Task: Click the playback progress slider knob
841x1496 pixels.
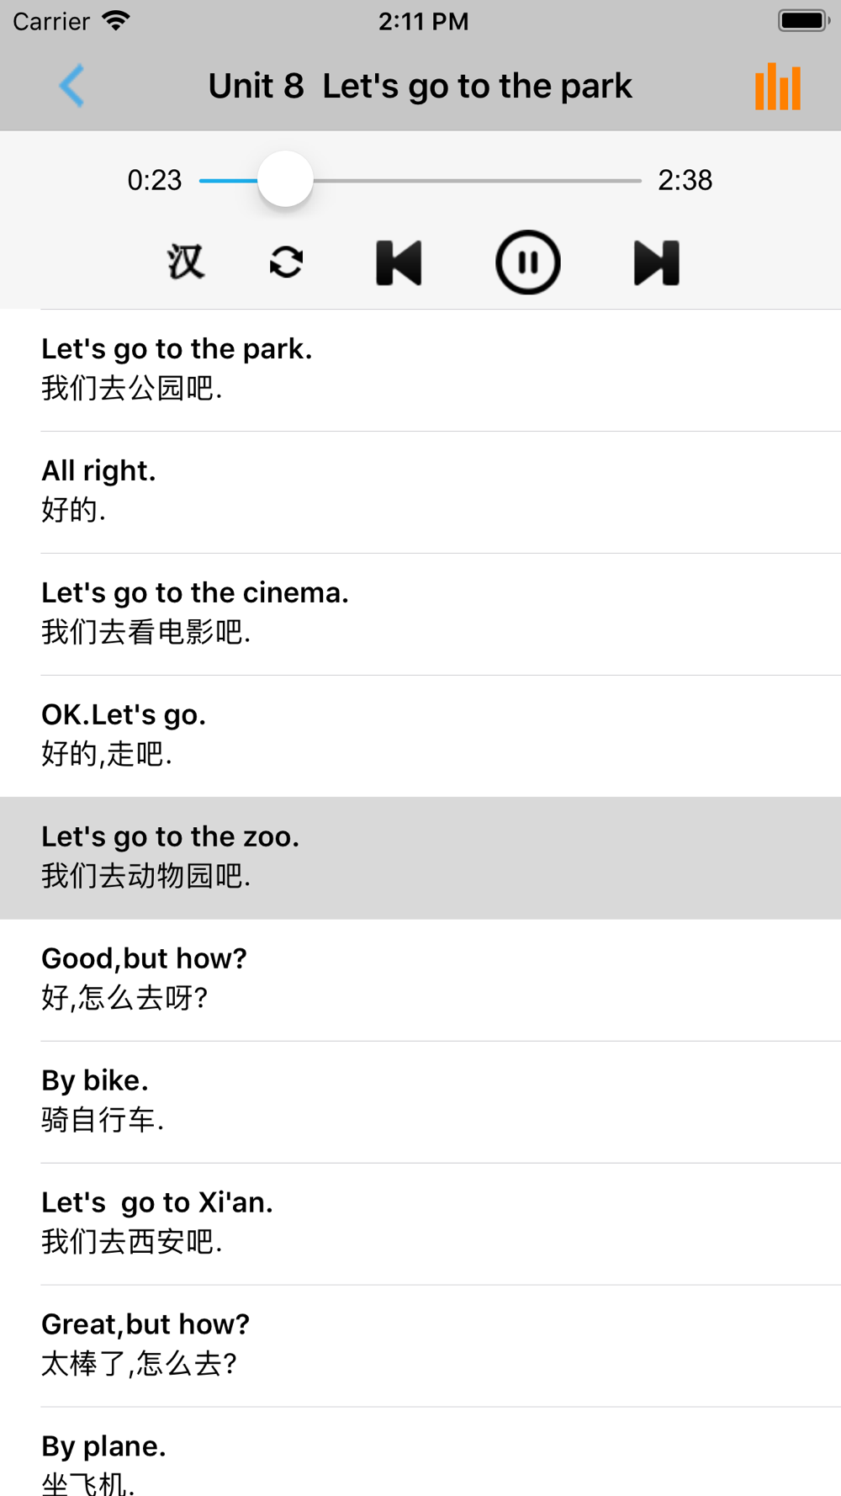Action: tap(285, 179)
